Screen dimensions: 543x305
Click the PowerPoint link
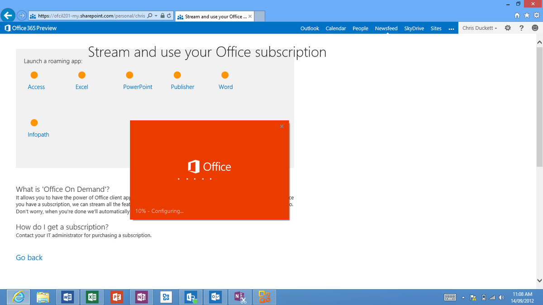pyautogui.click(x=138, y=87)
